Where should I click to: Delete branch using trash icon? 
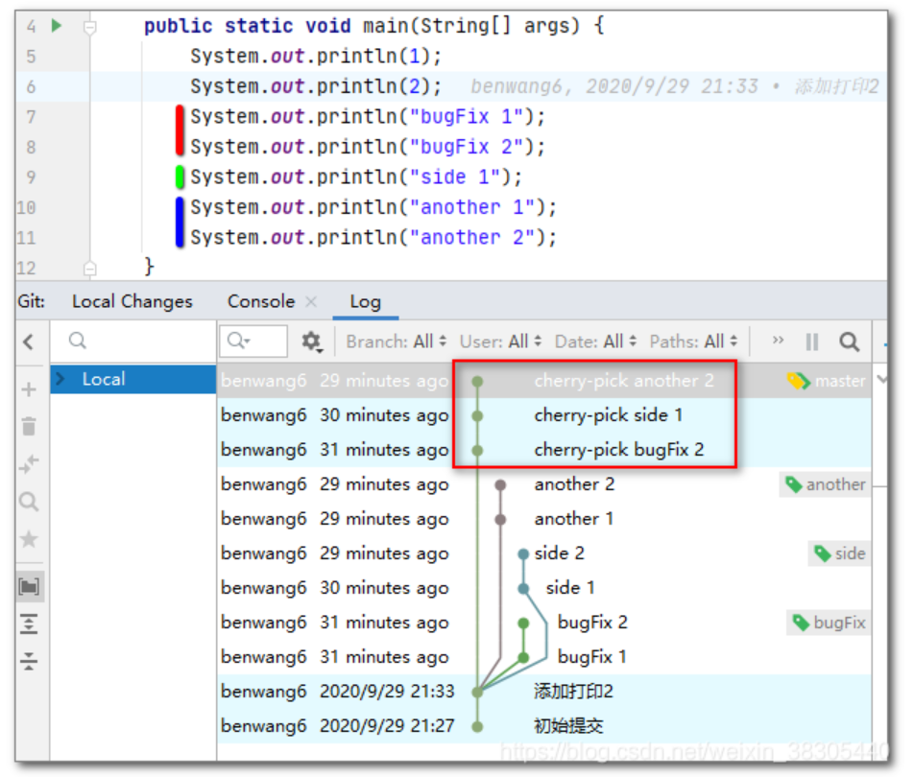29,428
